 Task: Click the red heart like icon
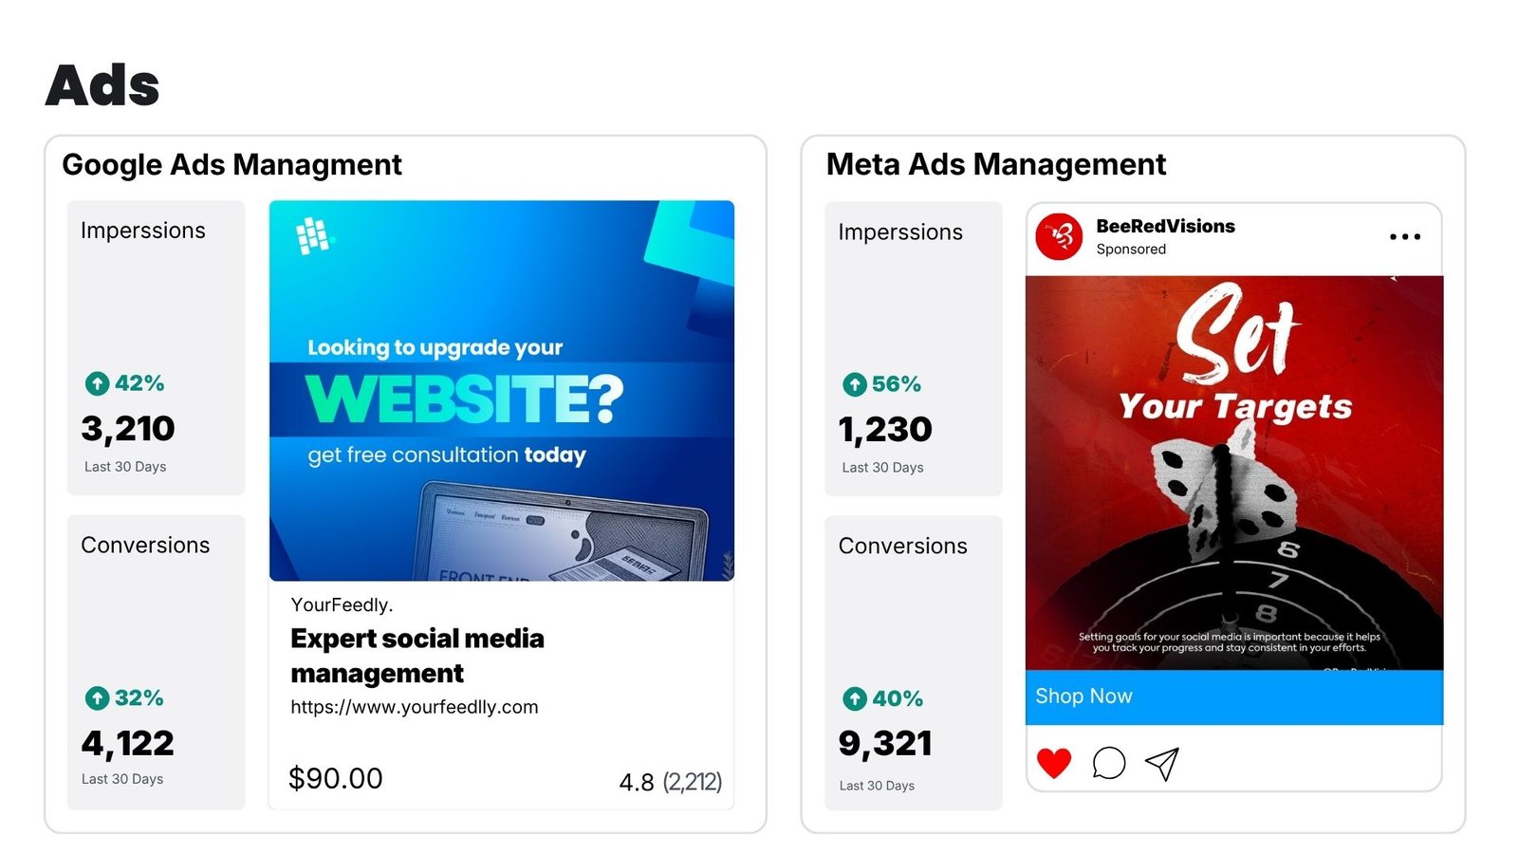coord(1054,763)
